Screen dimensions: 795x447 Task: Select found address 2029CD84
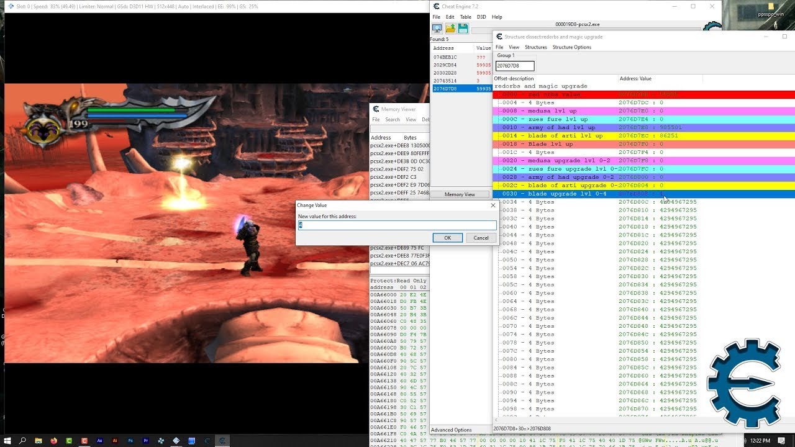(x=461, y=65)
